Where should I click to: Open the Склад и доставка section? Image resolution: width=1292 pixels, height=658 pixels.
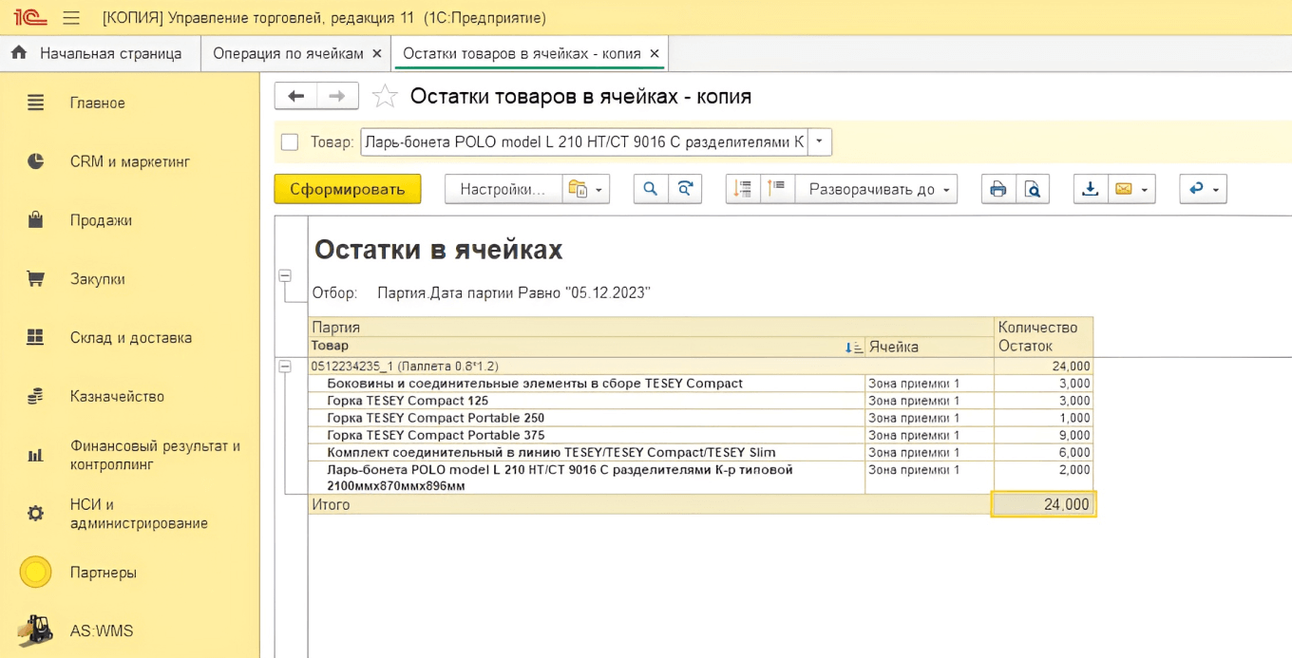[130, 338]
